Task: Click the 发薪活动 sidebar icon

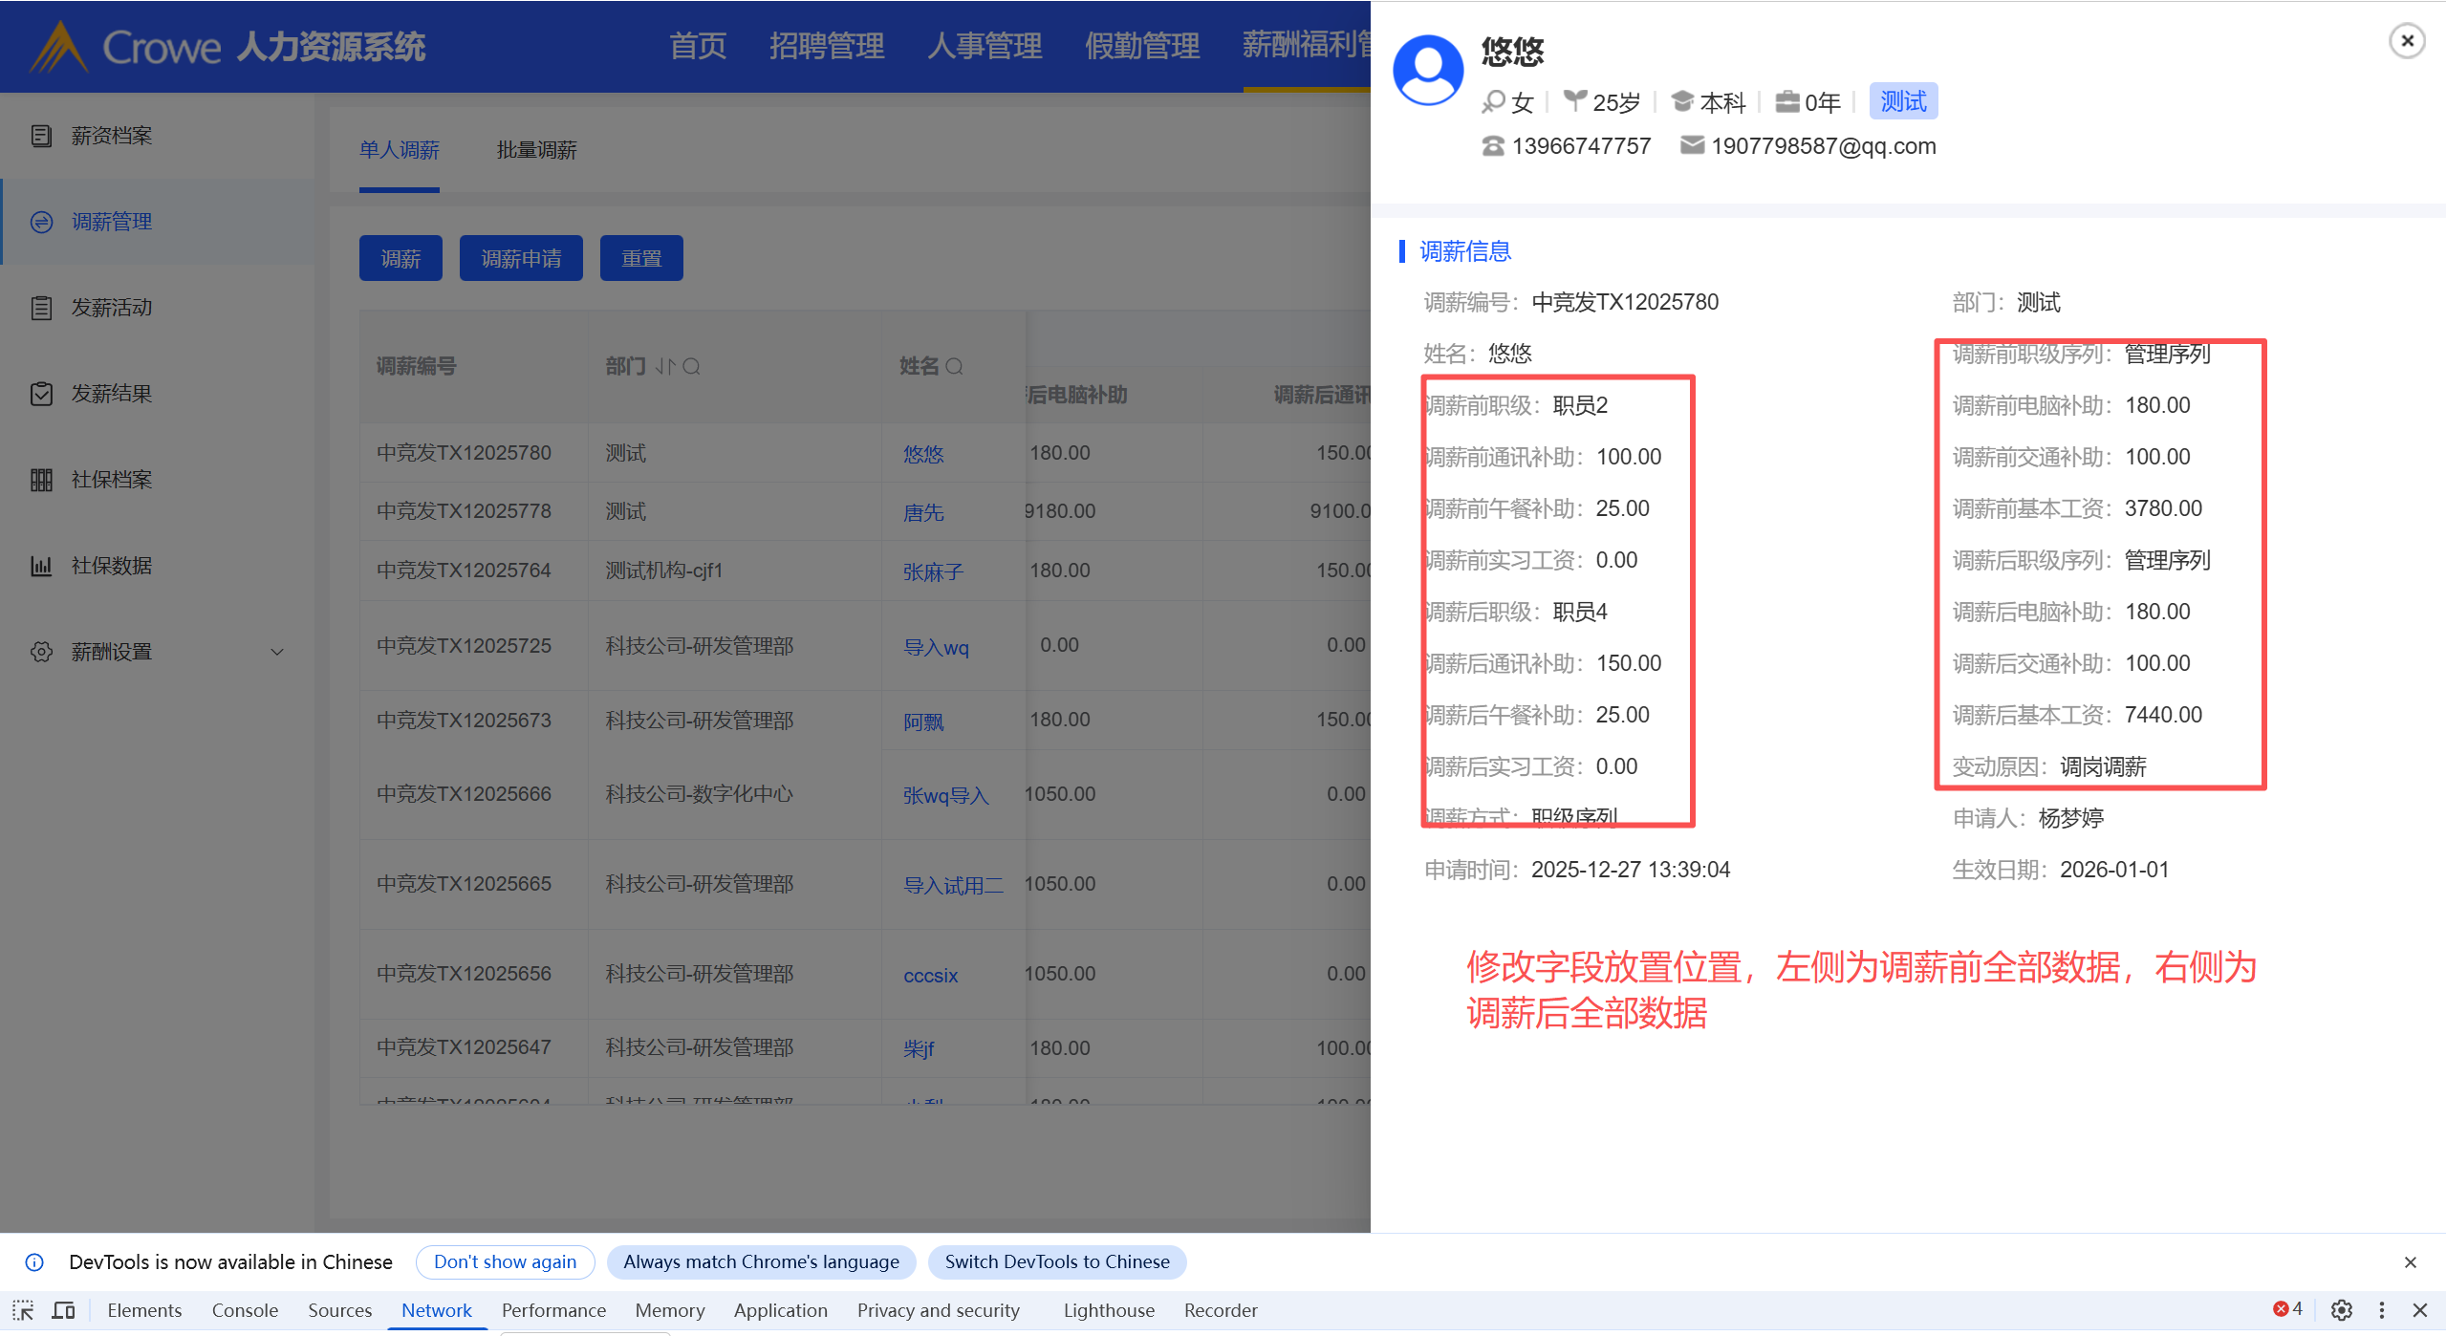Action: [41, 308]
